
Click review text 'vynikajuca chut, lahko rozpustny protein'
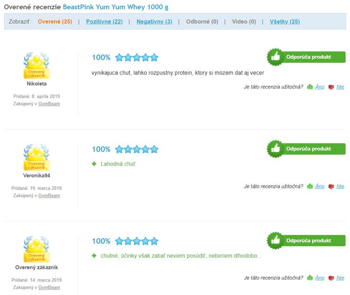pyautogui.click(x=178, y=73)
